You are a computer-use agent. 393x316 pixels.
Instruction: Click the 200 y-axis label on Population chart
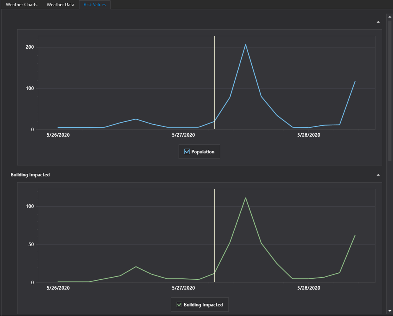(30, 47)
